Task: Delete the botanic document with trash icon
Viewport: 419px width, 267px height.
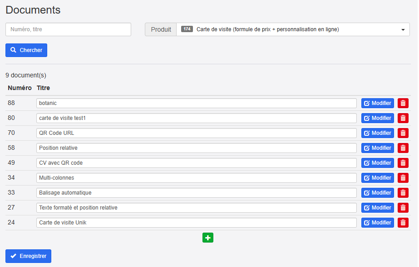Action: (x=403, y=103)
